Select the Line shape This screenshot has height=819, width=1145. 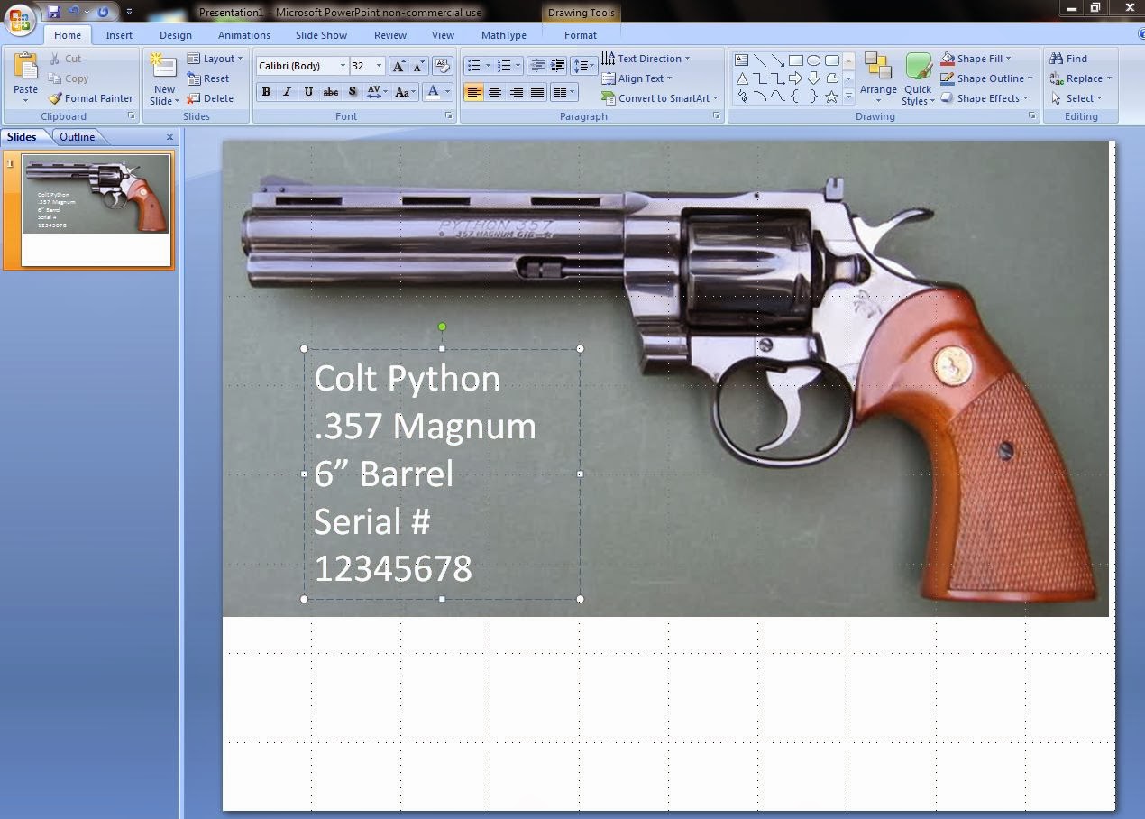pyautogui.click(x=760, y=60)
